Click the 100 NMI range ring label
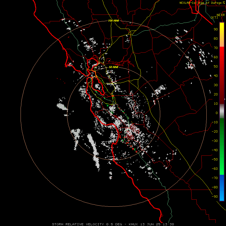 114,21
